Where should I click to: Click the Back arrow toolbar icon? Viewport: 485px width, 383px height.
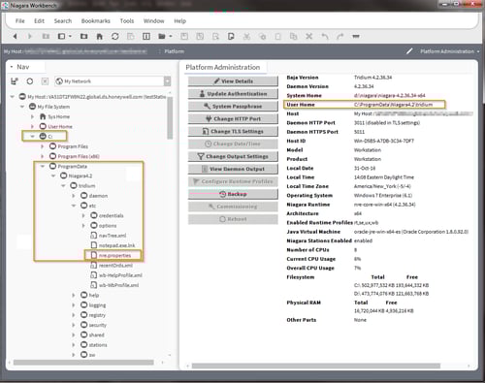pyautogui.click(x=16, y=37)
